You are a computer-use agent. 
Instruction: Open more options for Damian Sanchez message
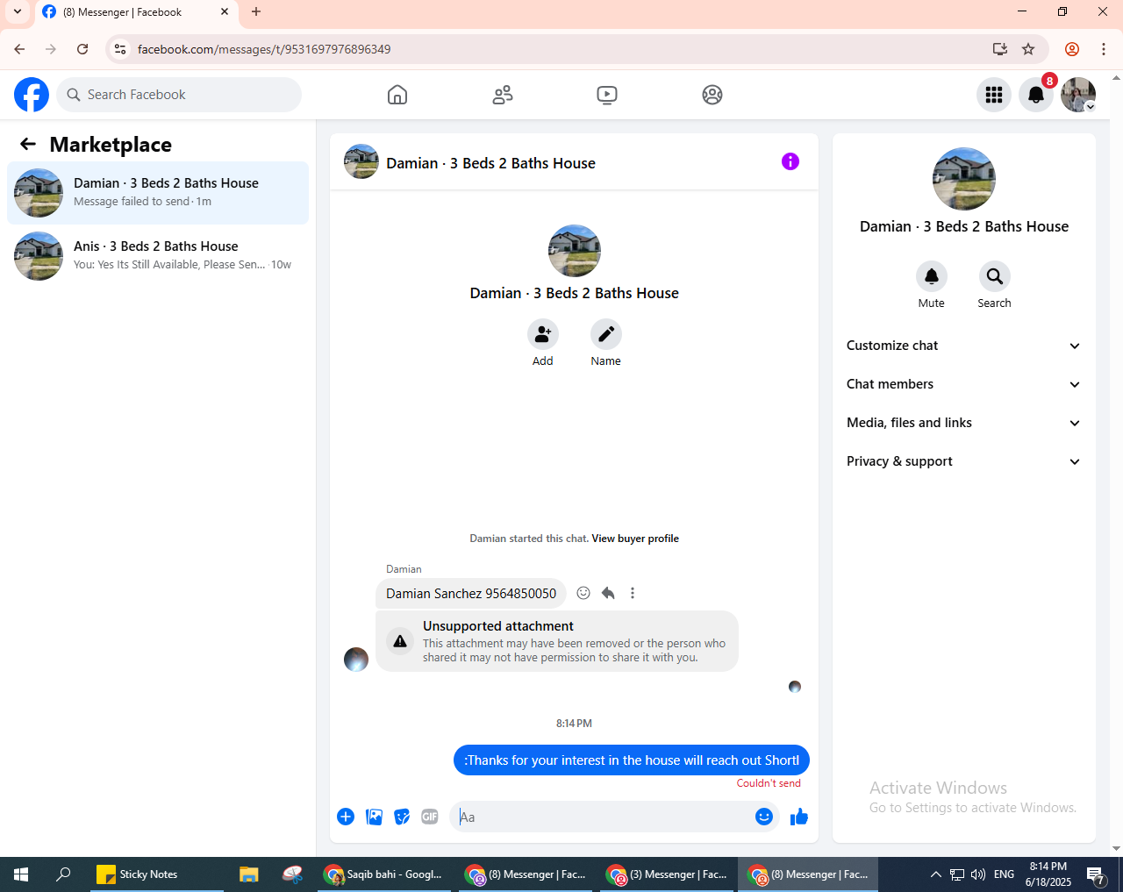[633, 593]
